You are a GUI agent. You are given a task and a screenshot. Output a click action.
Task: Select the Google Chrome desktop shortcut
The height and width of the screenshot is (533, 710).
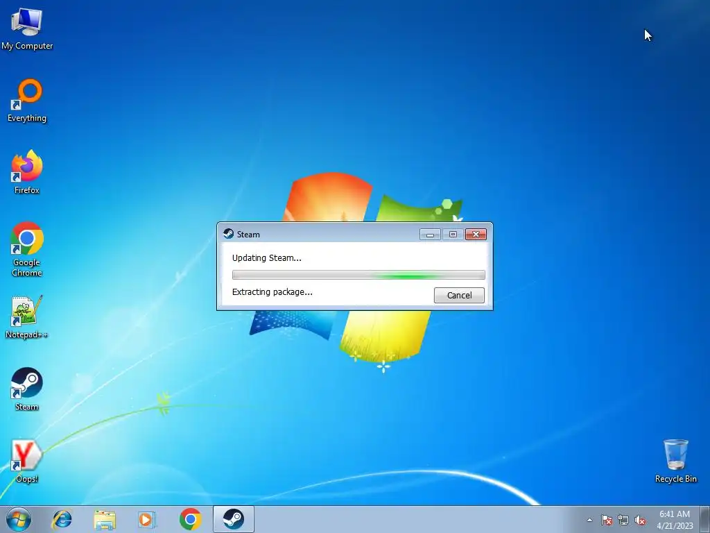click(x=27, y=249)
